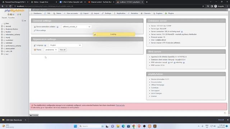Open Microsoft Edge from taskbar
Screen dimensions: 230x129
coord(123,126)
